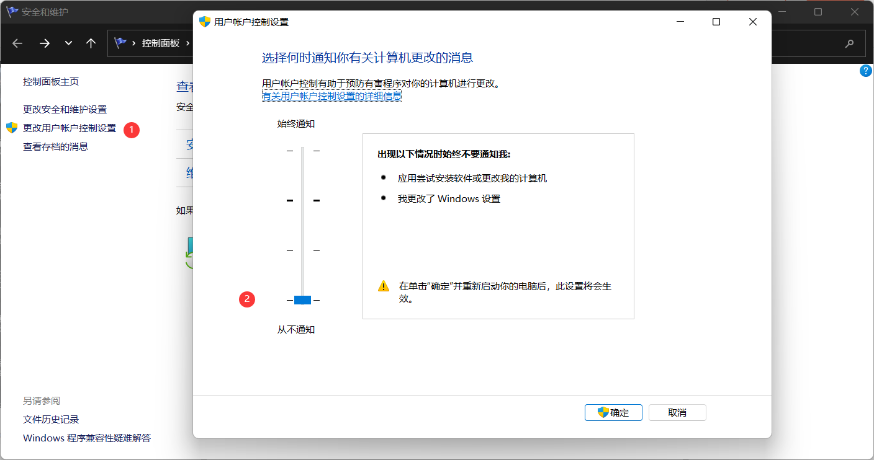
Task: Minimize the 用户帐户控制设置 dialog
Action: pyautogui.click(x=680, y=22)
